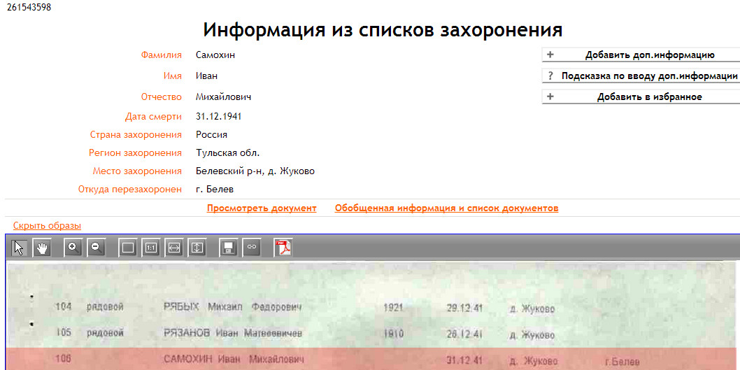Viewport: 740px width, 370px height.
Task: Fit document image to width
Action: (x=174, y=248)
